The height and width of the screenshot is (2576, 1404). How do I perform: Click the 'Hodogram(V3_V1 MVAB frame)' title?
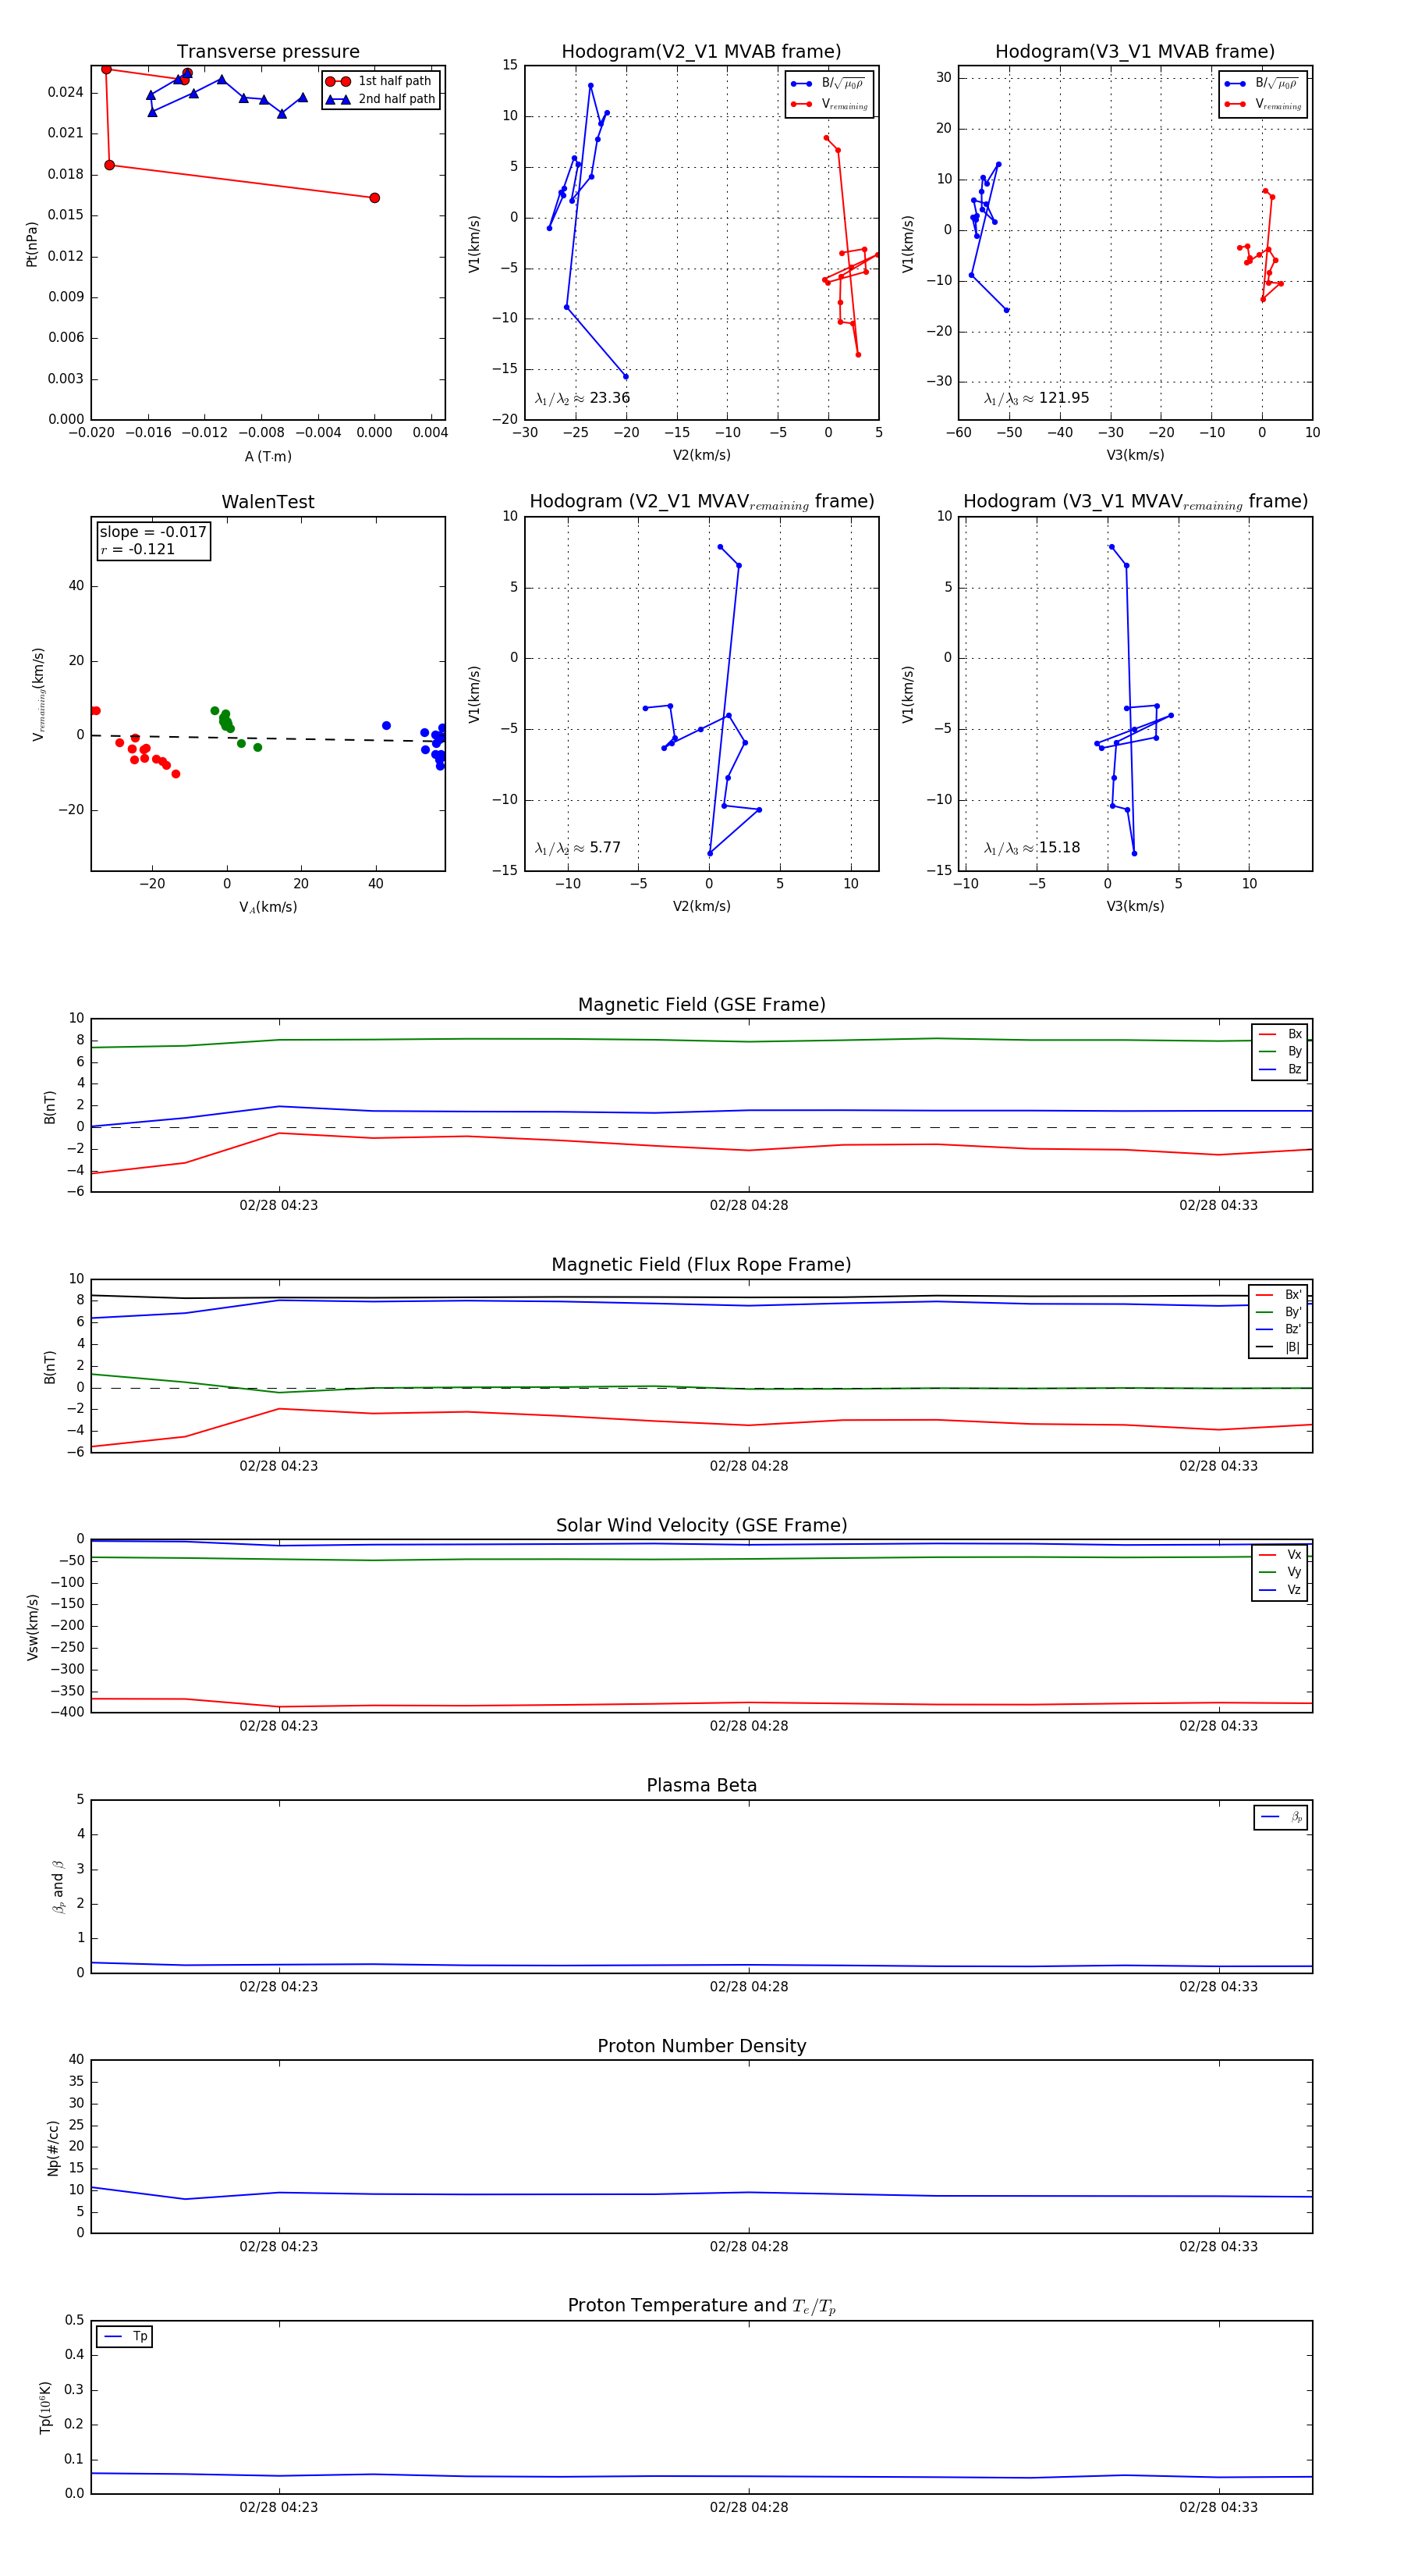pos(1135,52)
